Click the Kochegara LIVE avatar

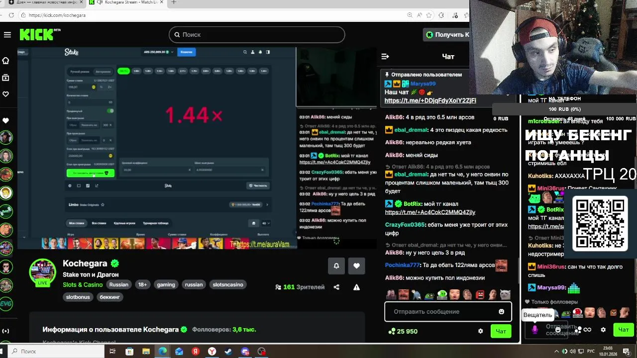coord(43,272)
